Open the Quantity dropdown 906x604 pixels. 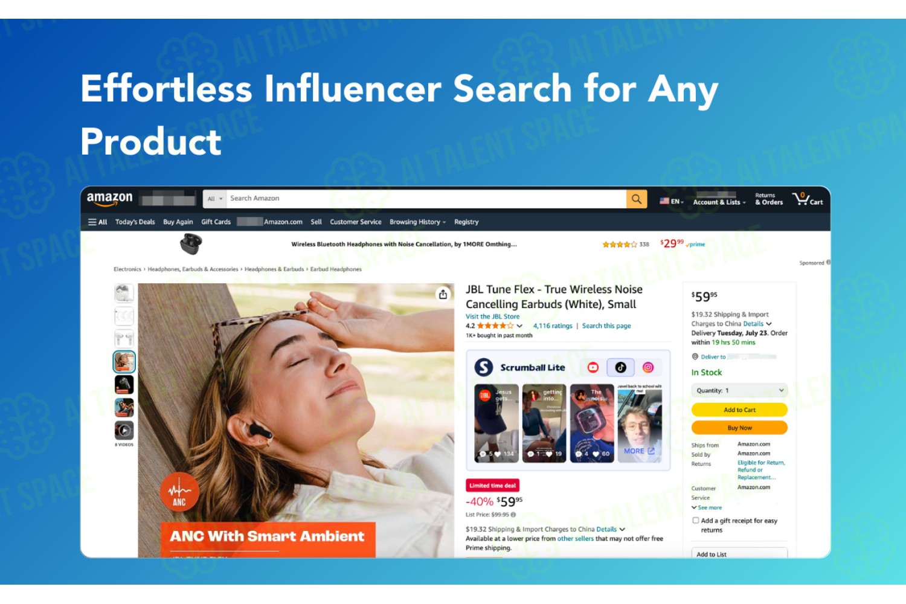[x=739, y=391]
